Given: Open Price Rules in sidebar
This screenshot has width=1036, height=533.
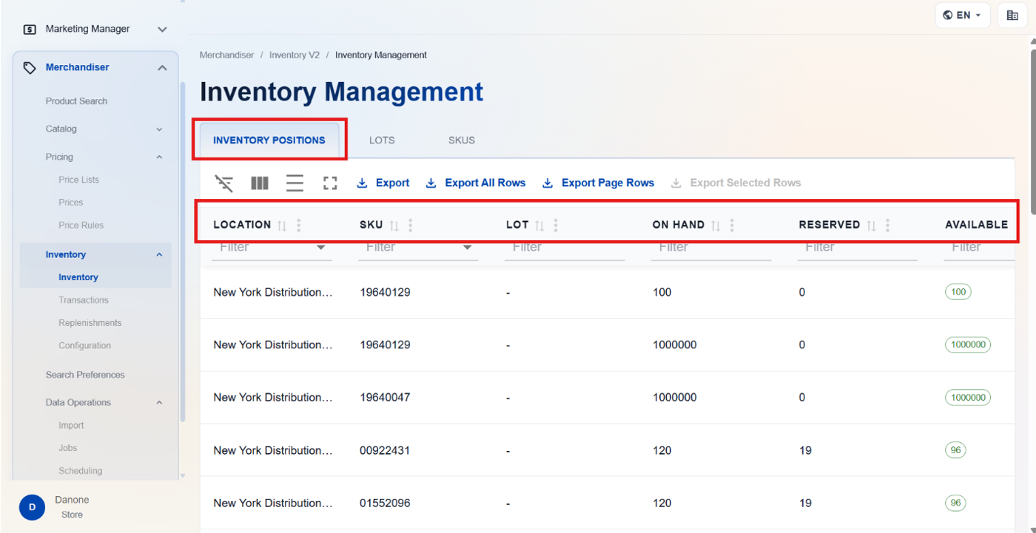Looking at the screenshot, I should [x=81, y=225].
